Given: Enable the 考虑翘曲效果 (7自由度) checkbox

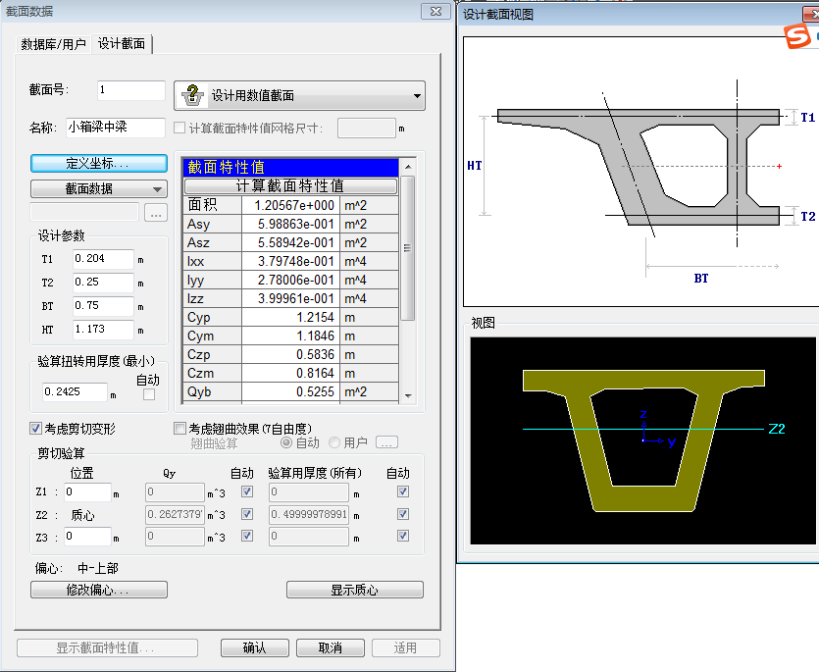Looking at the screenshot, I should click(x=179, y=429).
